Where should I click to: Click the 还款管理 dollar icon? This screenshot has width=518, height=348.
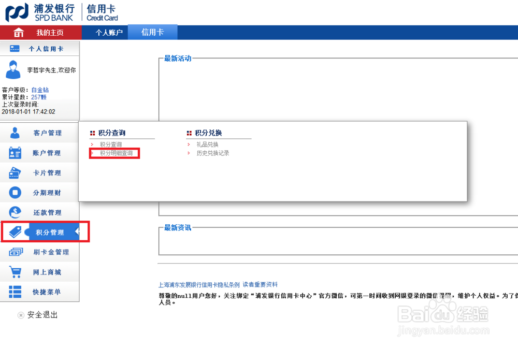coord(15,212)
